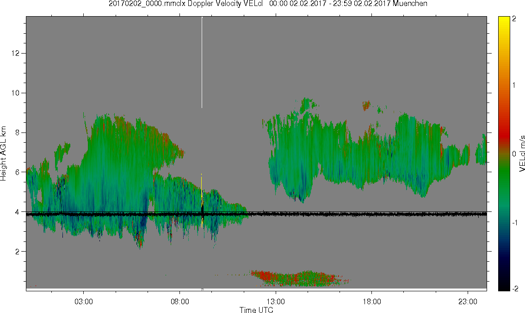This screenshot has width=525, height=313.
Task: Click the 18:00 time tick label
Action: pyautogui.click(x=372, y=301)
